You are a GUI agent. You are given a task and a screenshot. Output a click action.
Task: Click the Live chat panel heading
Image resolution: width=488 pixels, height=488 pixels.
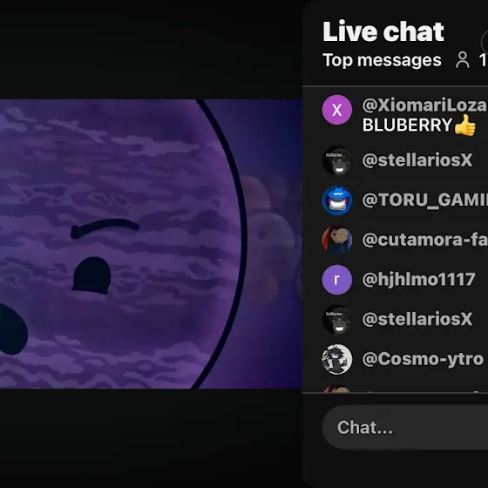(x=383, y=31)
